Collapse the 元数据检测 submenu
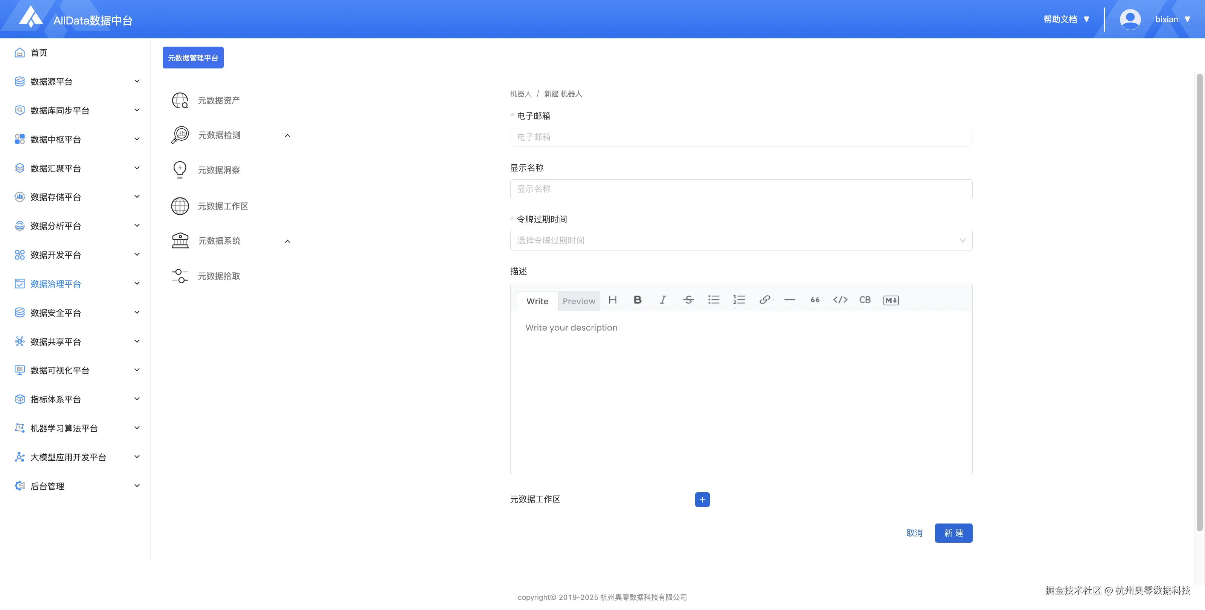This screenshot has width=1205, height=610. [287, 135]
